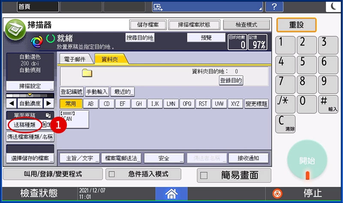343x203 pixels.
Task: Increase density with right arrow
Action: [48, 103]
